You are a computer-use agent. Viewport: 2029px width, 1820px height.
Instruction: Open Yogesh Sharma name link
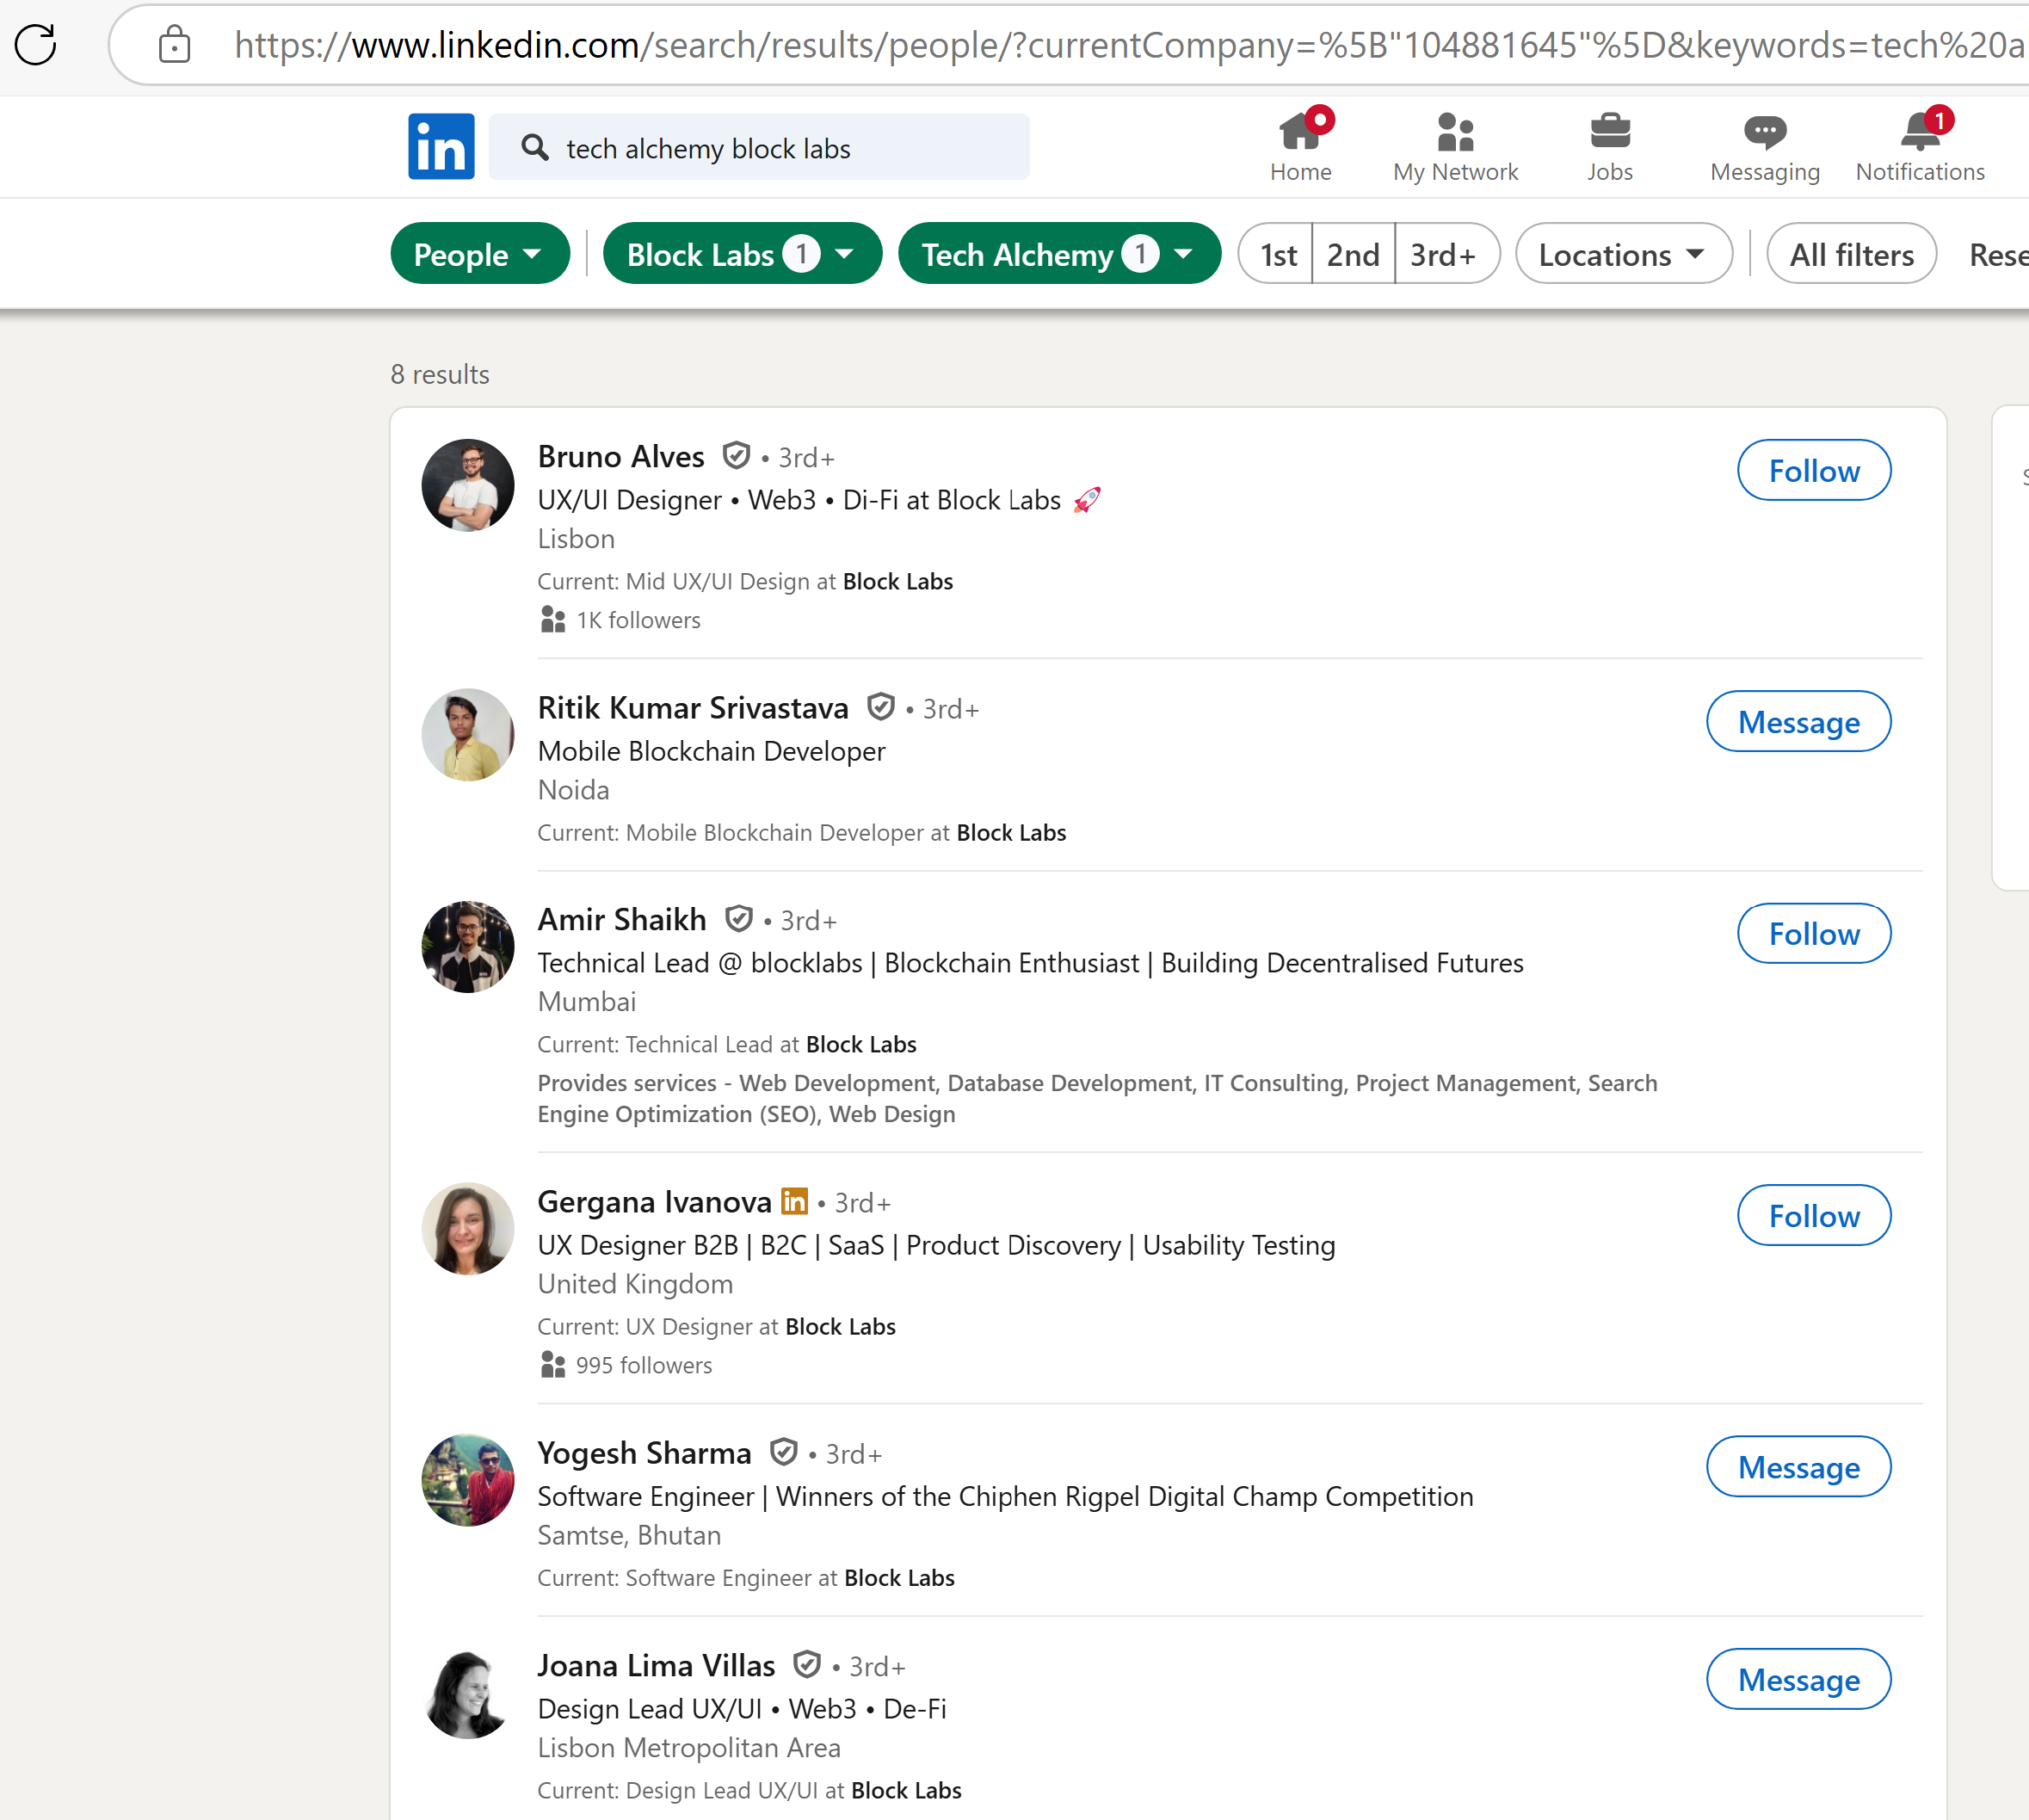click(644, 1453)
